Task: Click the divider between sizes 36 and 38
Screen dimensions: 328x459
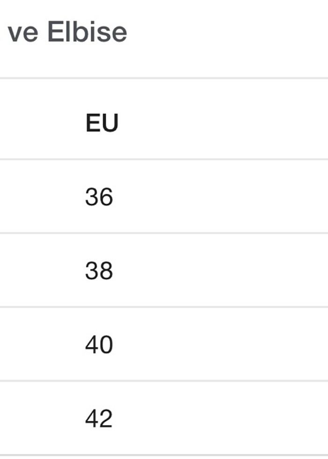Action: tap(164, 233)
